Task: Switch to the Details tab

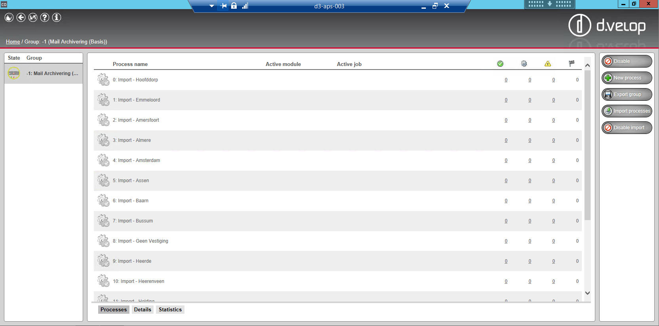Action: (x=142, y=309)
